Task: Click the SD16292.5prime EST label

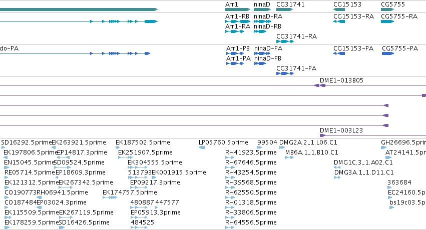Action: coord(26,142)
